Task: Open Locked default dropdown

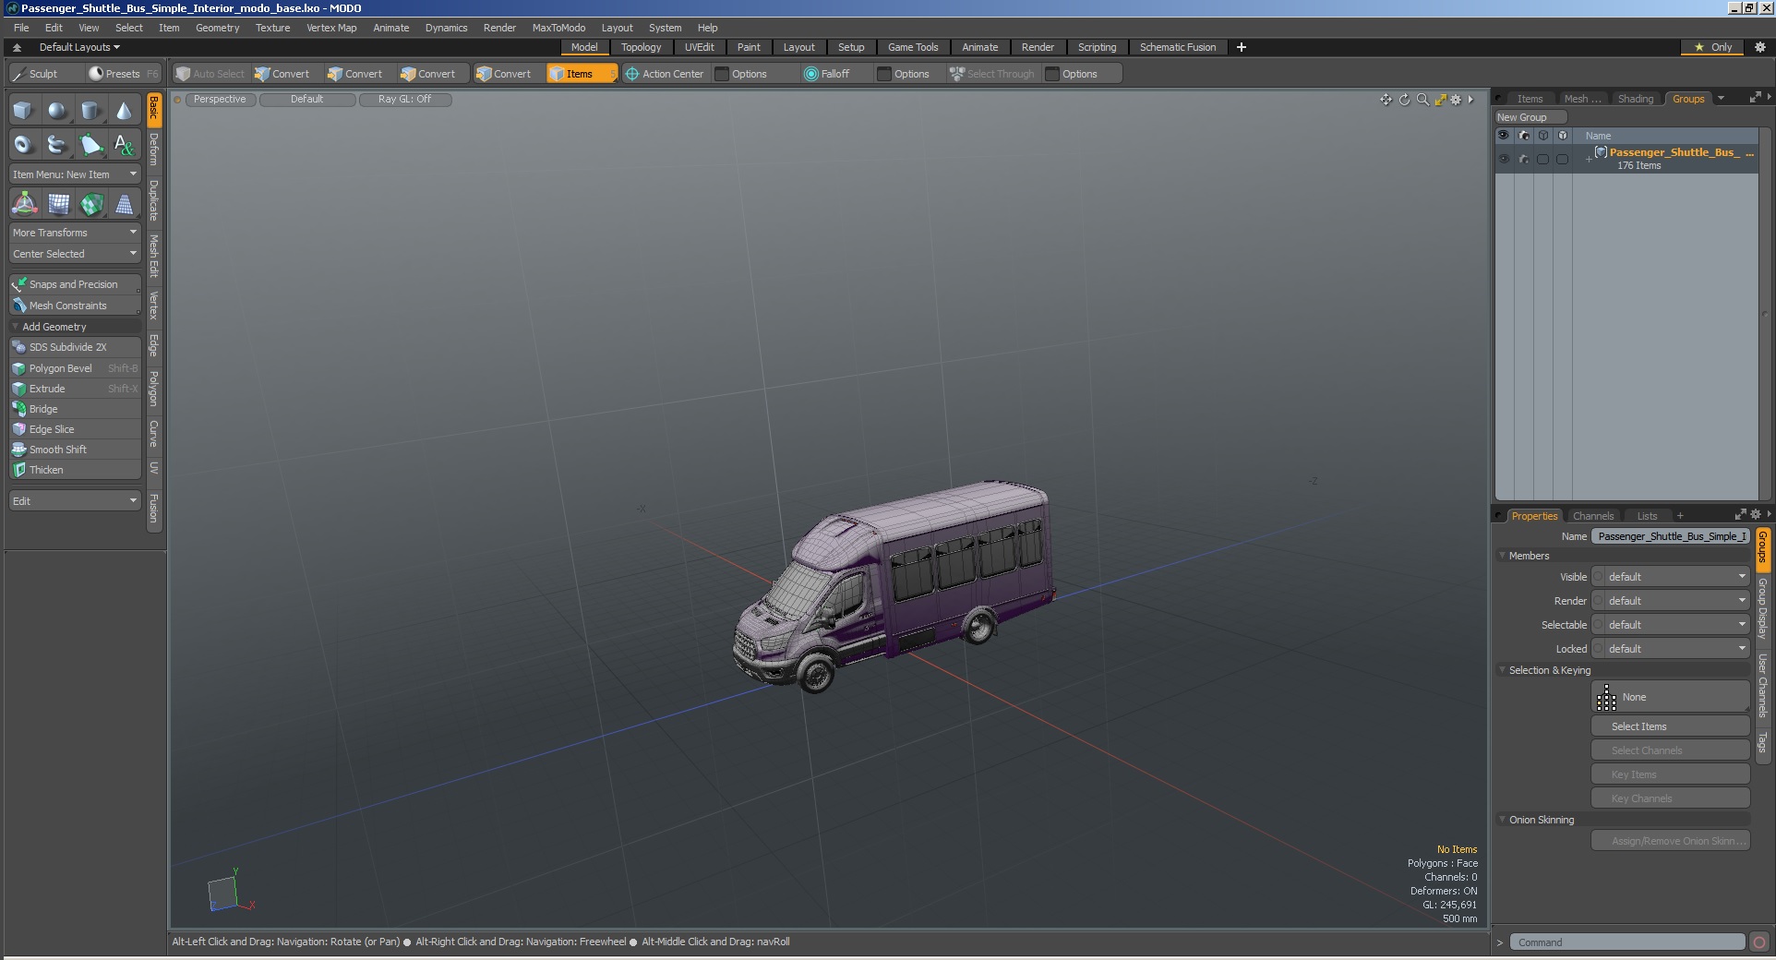Action: tap(1671, 649)
